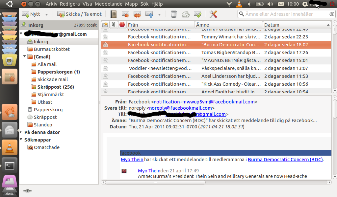Click the search magnifier icon
337x197 pixels.
coord(242,14)
